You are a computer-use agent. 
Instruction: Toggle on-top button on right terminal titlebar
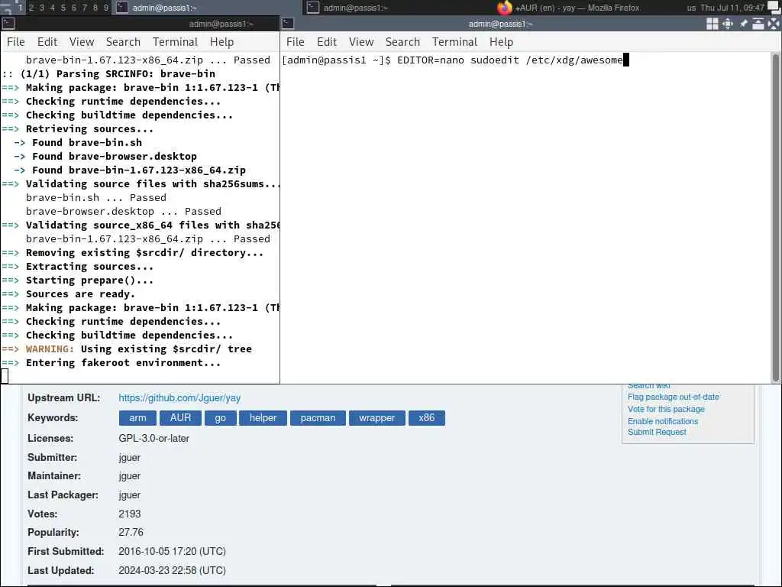coord(758,24)
